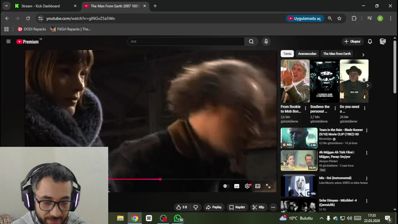Show more filter chips arrow

(x=363, y=55)
